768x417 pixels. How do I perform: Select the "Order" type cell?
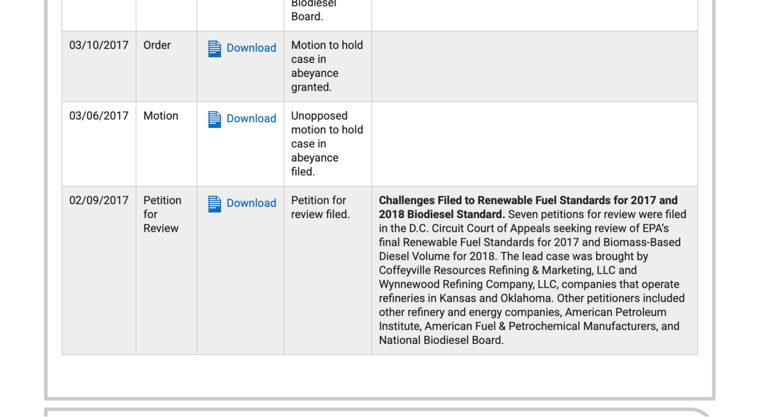pyautogui.click(x=157, y=45)
